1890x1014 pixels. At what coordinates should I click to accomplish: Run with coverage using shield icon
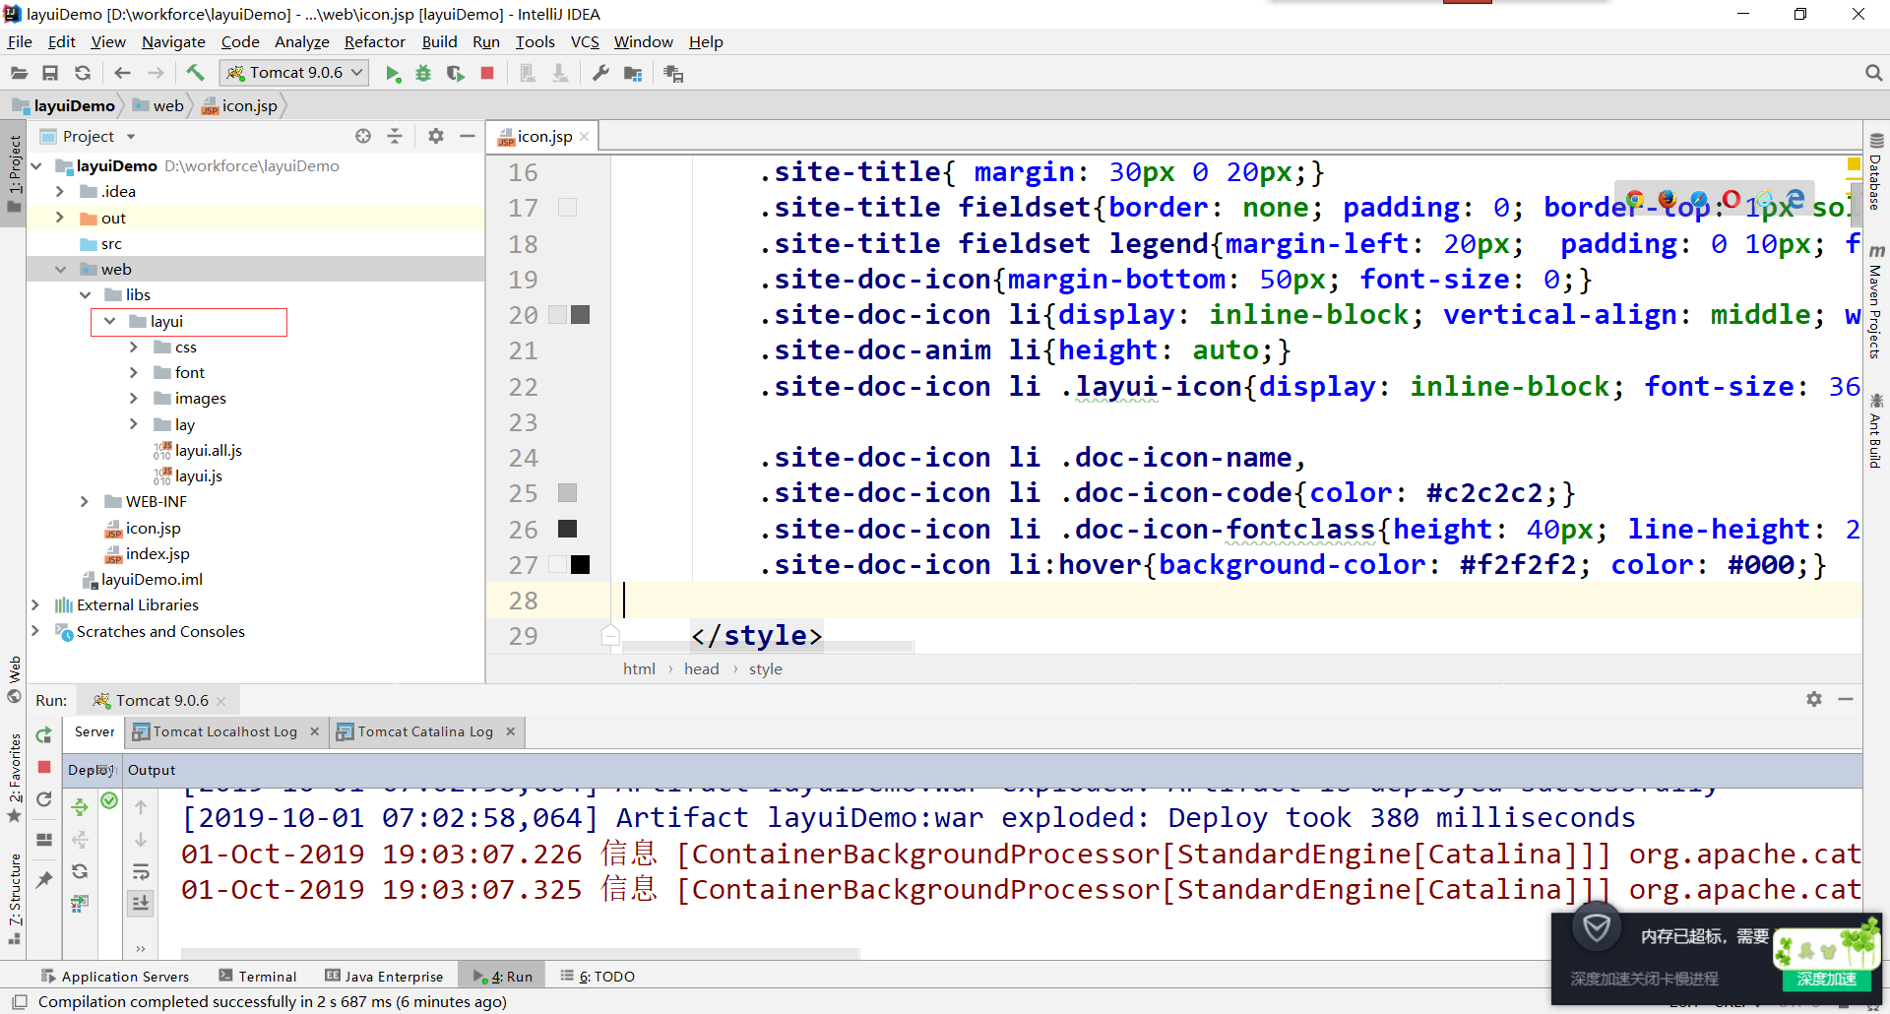point(455,73)
